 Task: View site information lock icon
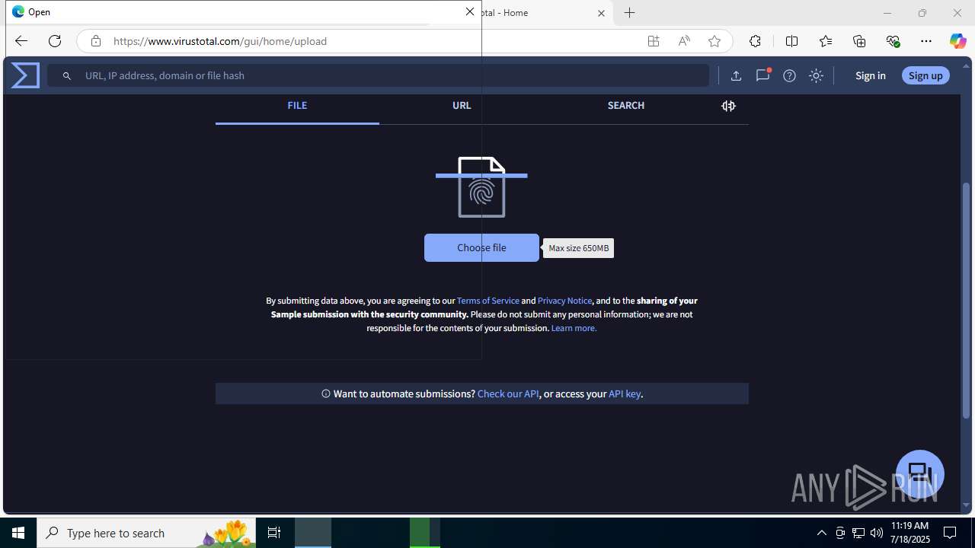pos(96,41)
